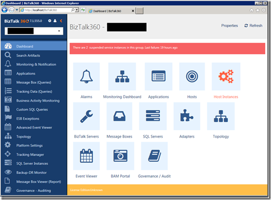271x200 pixels.
Task: Open the Adapters puzzle piece tile
Action: pyautogui.click(x=187, y=116)
